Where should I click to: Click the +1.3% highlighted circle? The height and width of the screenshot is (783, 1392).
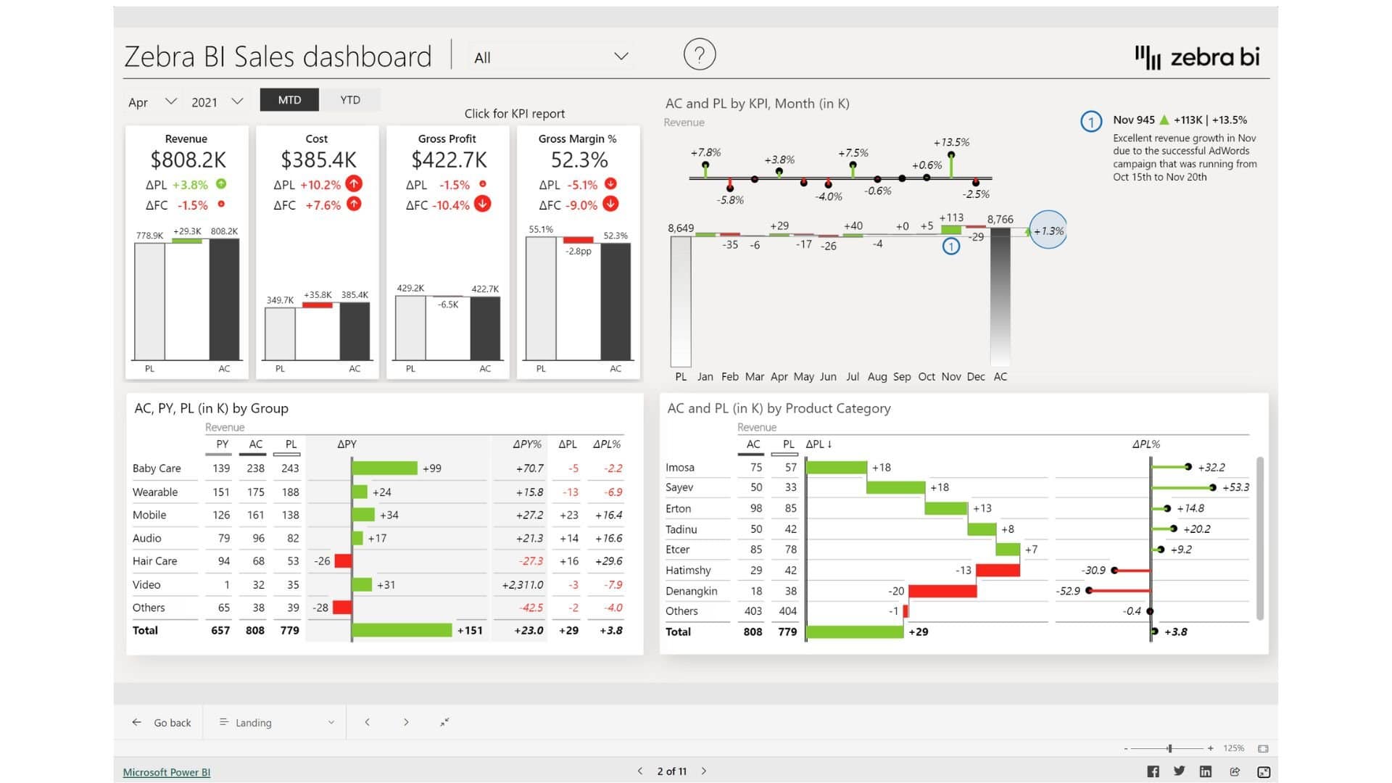[1048, 230]
